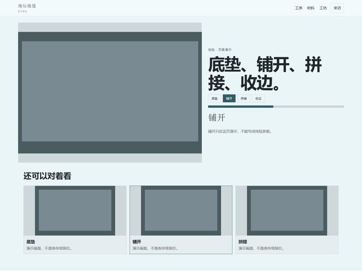Viewport: 362px width, 271px height.
Task: Select the 底垫 step tab
Action: [214, 98]
